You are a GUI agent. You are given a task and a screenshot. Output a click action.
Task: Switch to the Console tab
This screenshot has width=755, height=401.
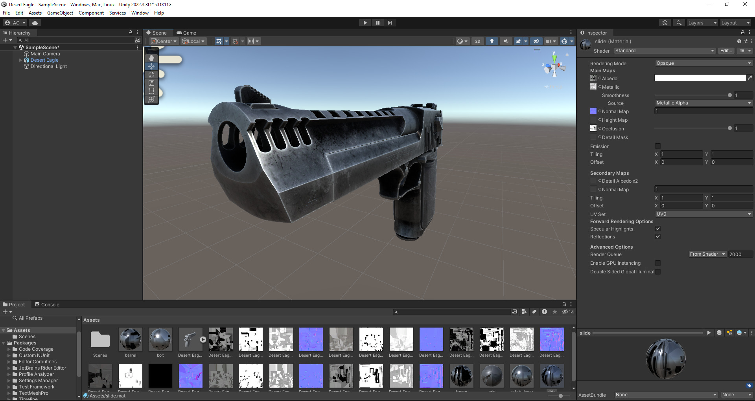coord(47,304)
